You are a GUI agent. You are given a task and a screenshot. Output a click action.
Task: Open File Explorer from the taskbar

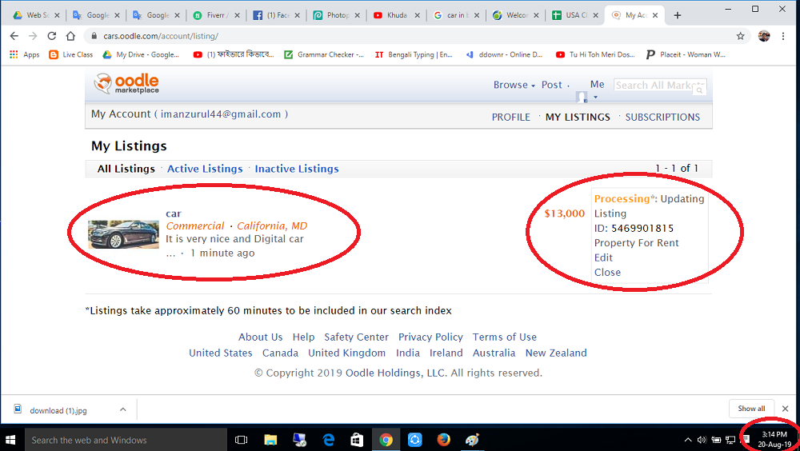(270, 440)
